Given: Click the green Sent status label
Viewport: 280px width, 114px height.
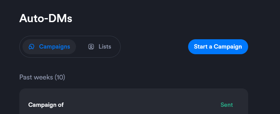Looking at the screenshot, I should tap(227, 105).
